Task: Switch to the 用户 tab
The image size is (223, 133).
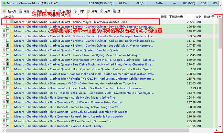Action: click(x=105, y=11)
